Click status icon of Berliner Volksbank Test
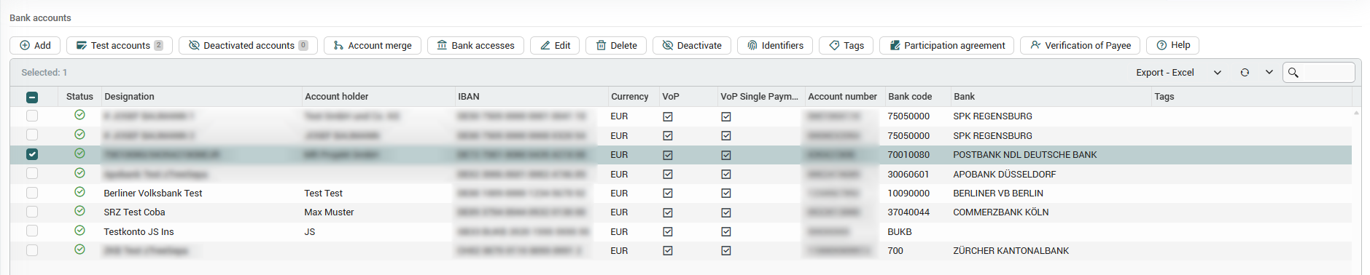Viewport: 1370px width, 275px height. [x=79, y=192]
